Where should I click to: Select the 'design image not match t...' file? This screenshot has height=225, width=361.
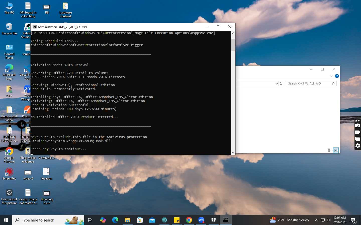28,197
